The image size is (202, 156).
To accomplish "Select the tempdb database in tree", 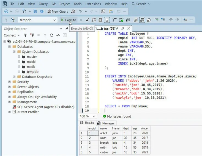I will pos(32,72).
